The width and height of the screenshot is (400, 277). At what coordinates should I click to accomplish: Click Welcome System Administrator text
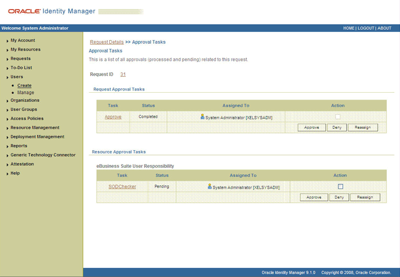tap(35, 28)
